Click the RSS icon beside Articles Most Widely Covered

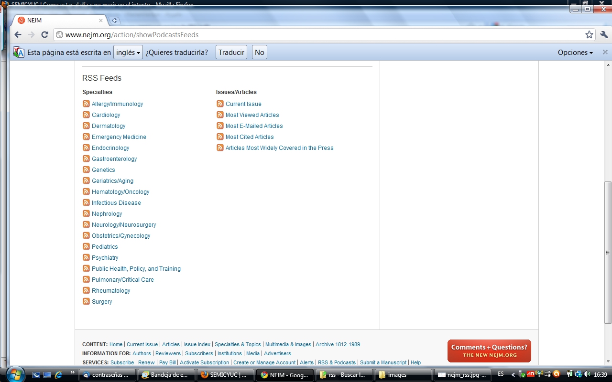tap(220, 148)
